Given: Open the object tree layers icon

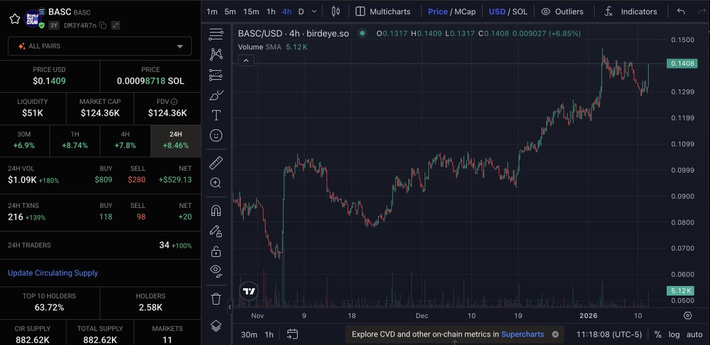Looking at the screenshot, I should tap(216, 326).
